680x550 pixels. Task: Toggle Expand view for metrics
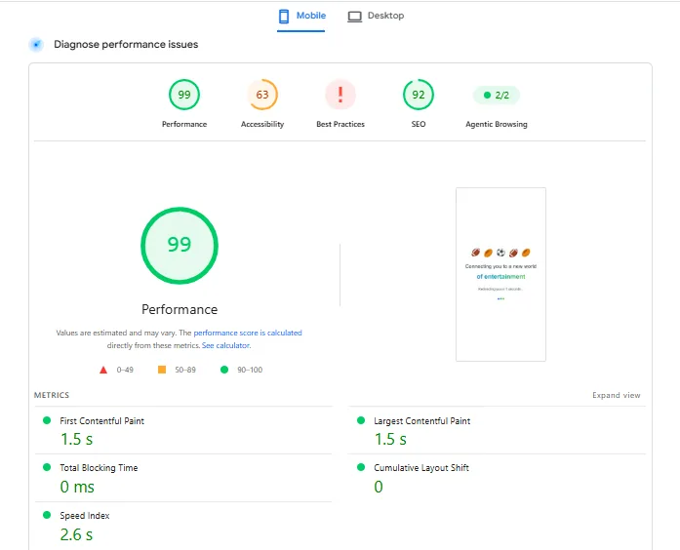click(617, 395)
